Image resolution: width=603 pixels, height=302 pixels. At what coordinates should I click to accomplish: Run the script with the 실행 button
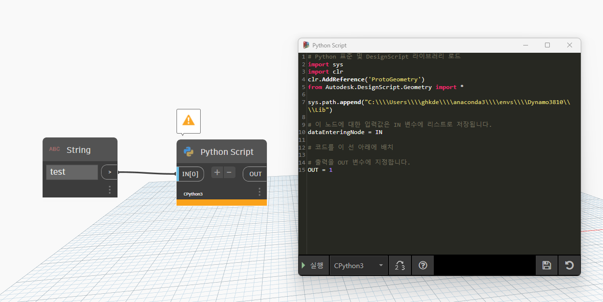point(313,265)
